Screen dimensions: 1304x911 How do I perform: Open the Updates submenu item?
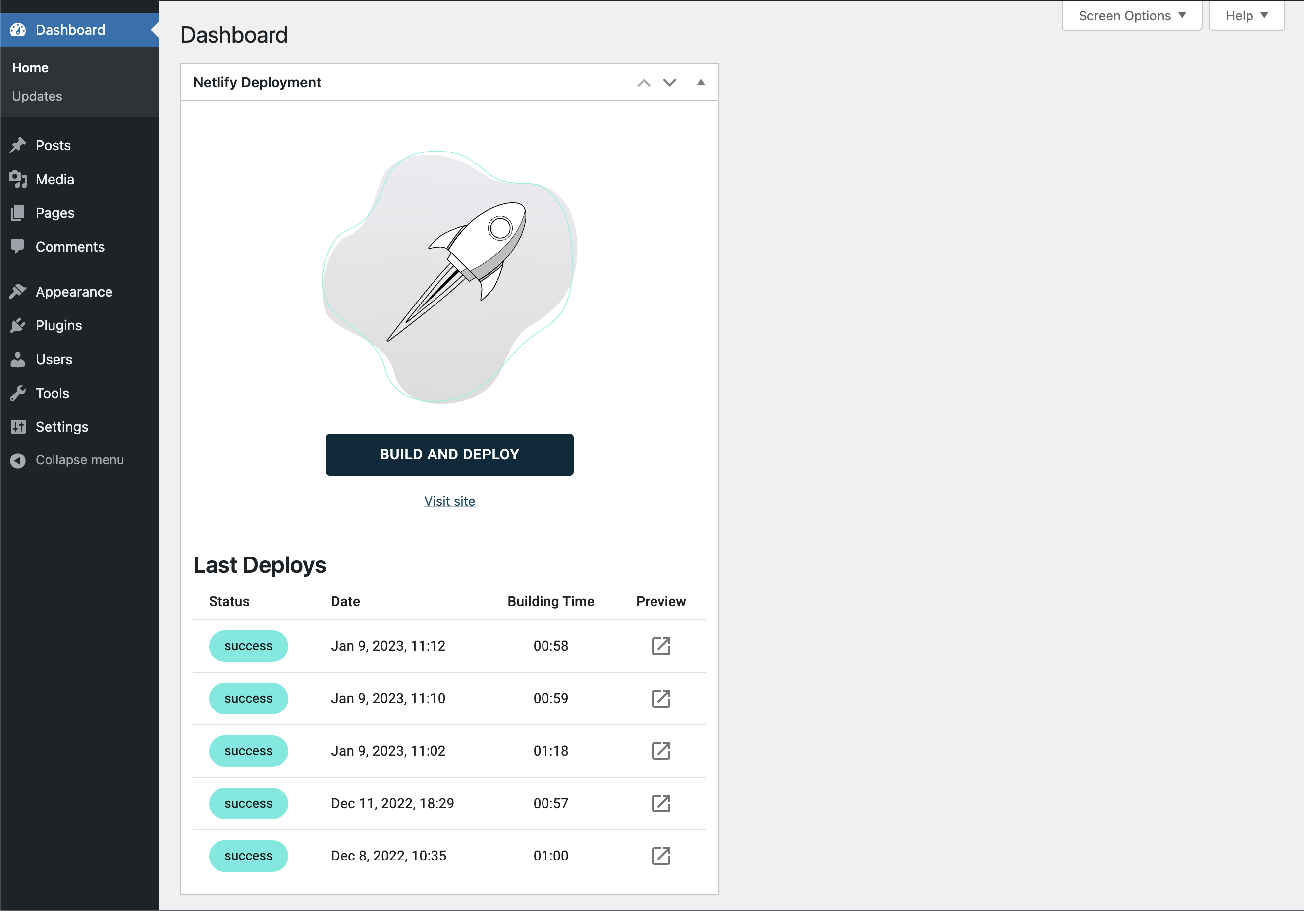[x=37, y=96]
